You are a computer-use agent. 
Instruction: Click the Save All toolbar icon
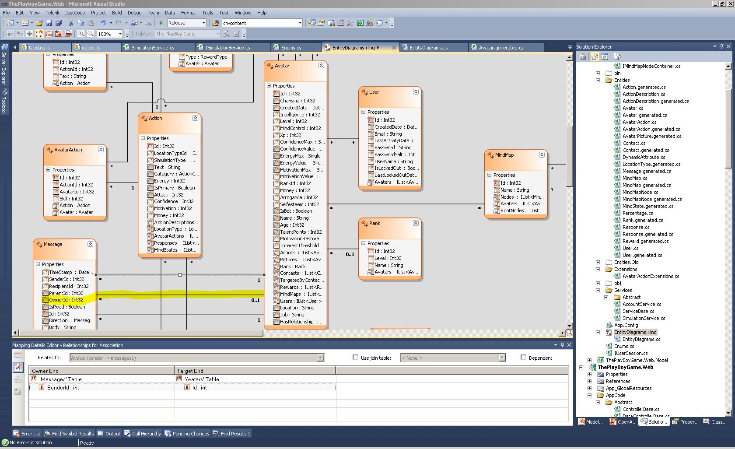[x=58, y=23]
